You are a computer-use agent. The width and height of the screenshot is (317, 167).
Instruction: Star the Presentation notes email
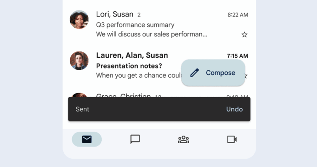pyautogui.click(x=246, y=76)
